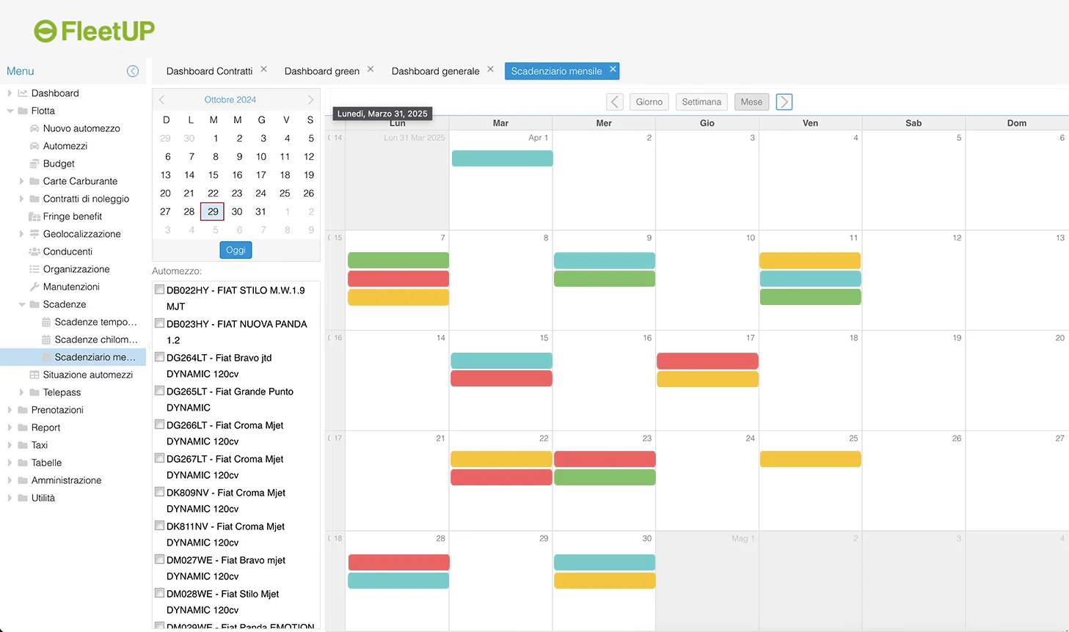Open the green event on Monday 7
The height and width of the screenshot is (632, 1069).
pos(398,260)
